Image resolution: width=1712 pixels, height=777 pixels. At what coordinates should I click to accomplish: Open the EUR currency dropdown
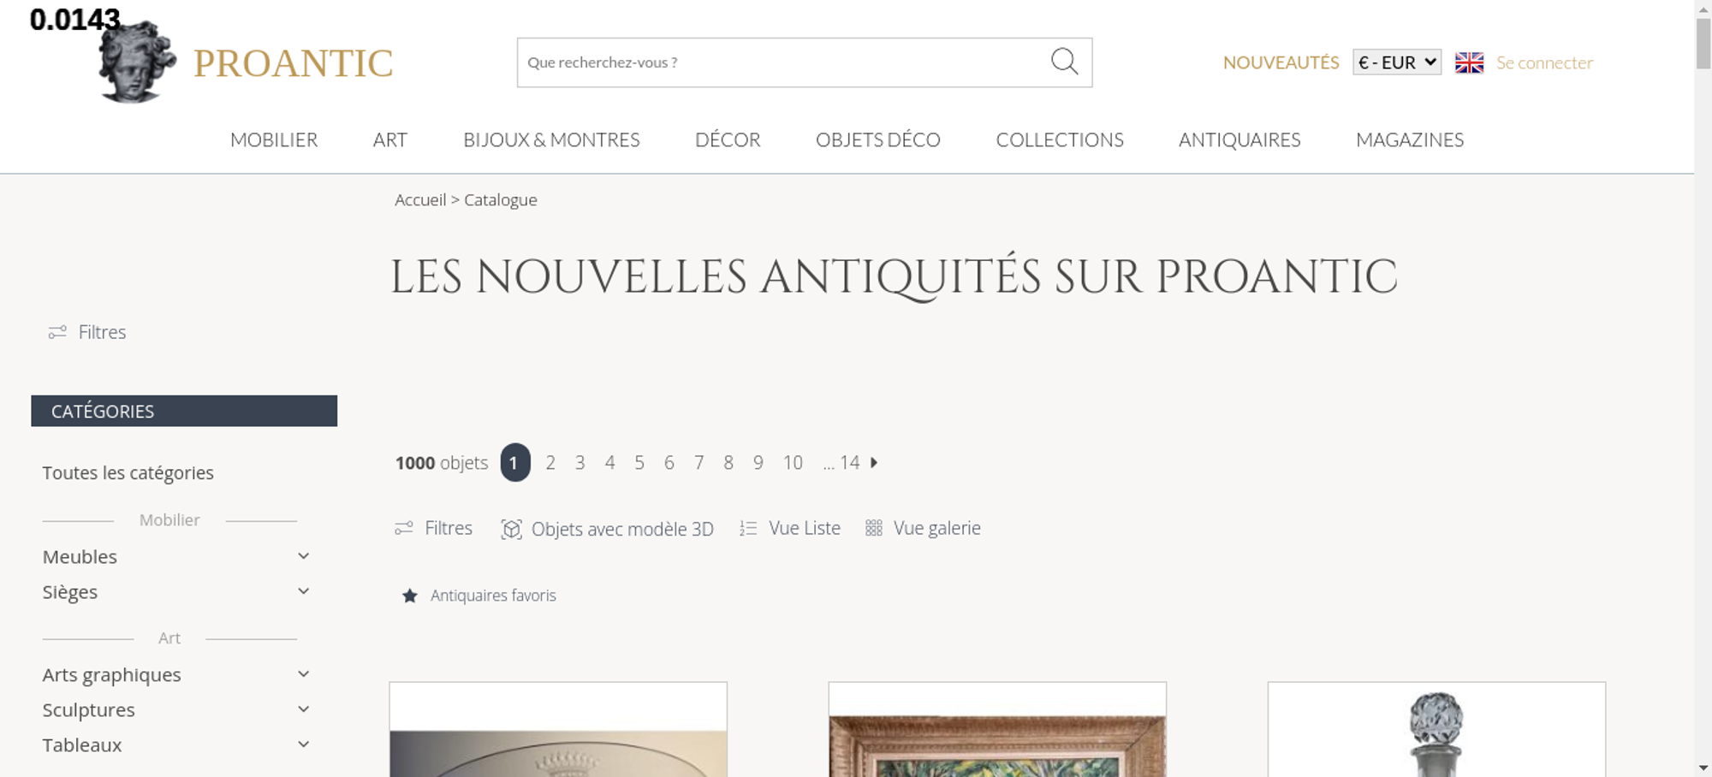pyautogui.click(x=1397, y=62)
